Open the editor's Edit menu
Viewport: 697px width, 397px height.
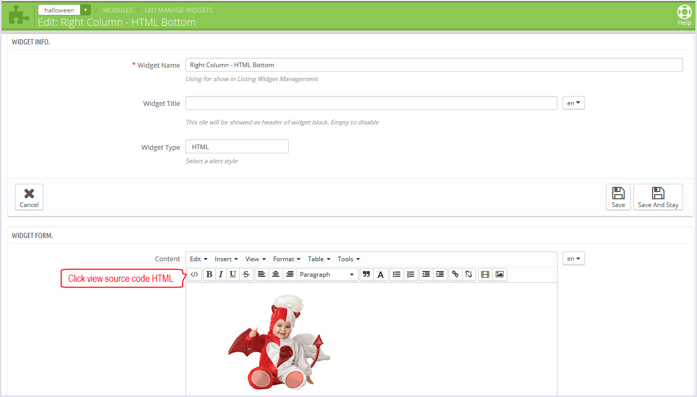click(x=198, y=259)
